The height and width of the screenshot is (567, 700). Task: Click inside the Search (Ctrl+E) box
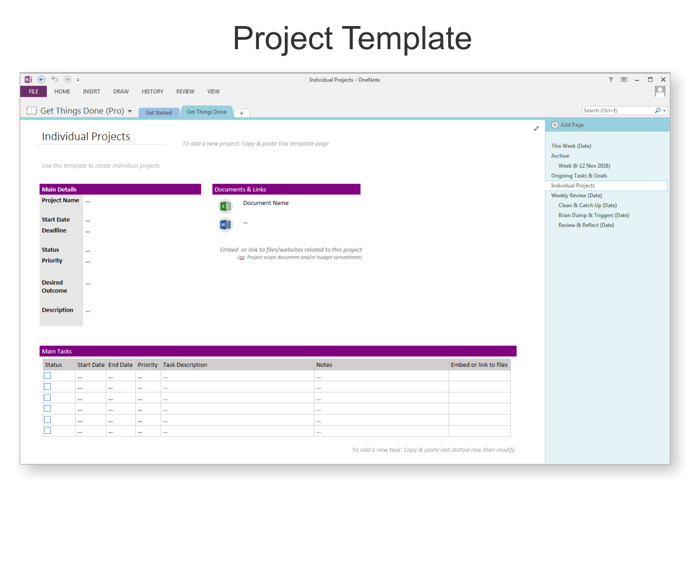[617, 111]
